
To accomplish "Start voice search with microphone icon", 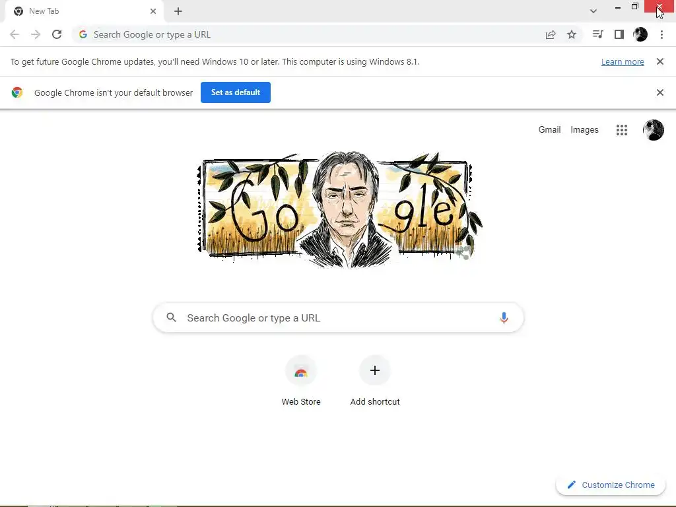I will coord(504,318).
